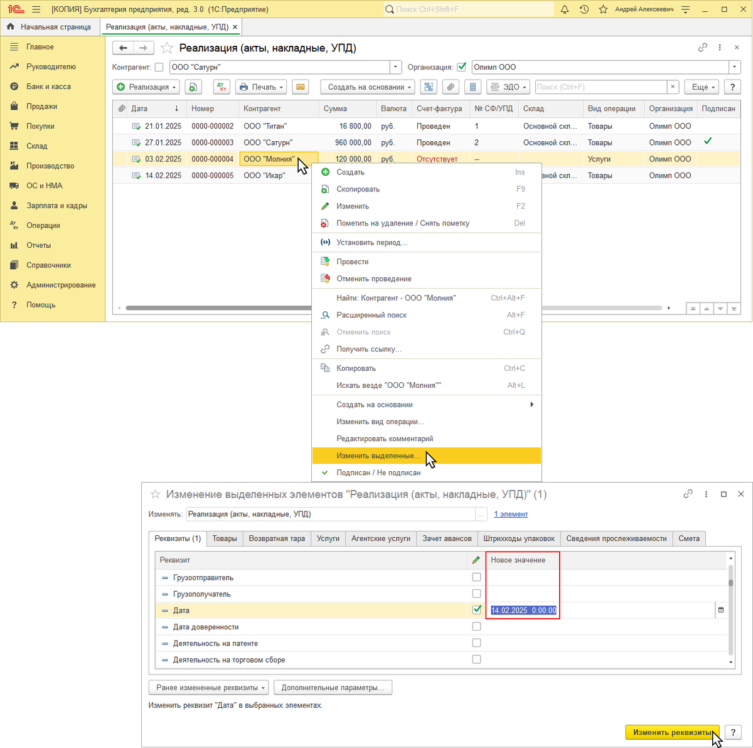Navigate forward with the right arrow
Image resolution: width=753 pixels, height=748 pixels.
point(144,48)
